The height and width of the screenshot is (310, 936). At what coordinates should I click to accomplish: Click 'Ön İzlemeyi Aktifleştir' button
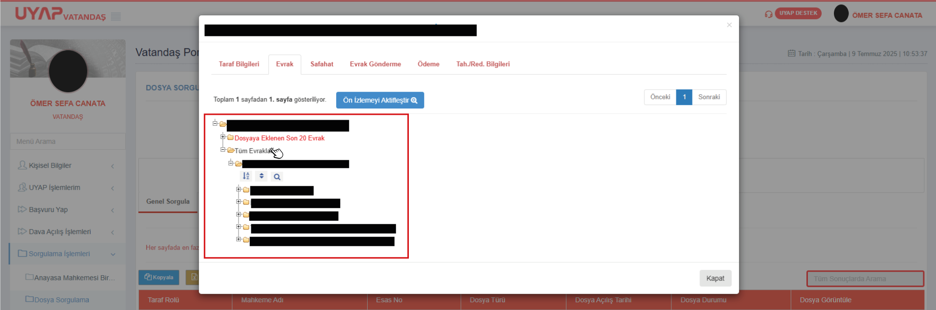click(x=380, y=100)
